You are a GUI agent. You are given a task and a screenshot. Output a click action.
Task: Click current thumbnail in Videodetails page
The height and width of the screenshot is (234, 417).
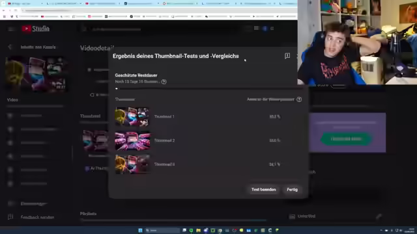[x=95, y=141]
